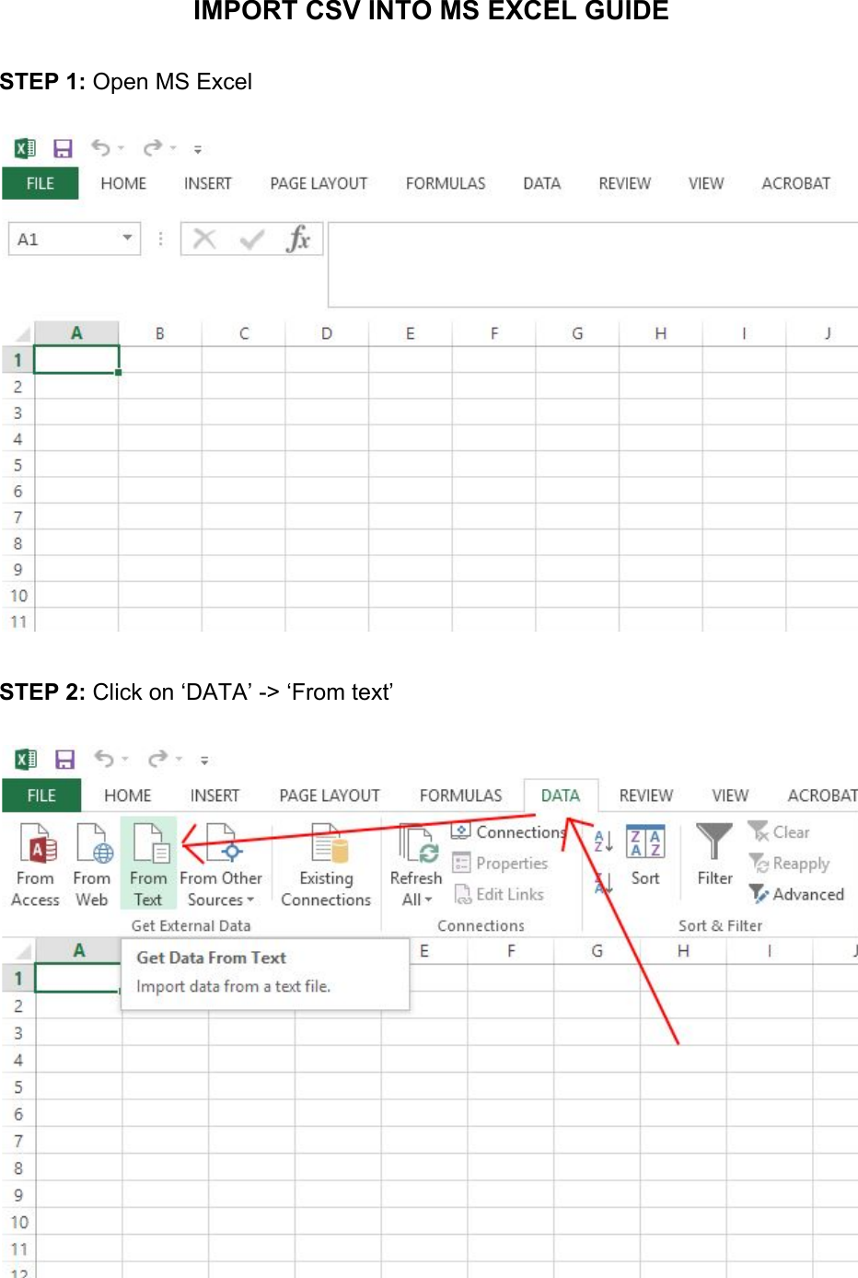The height and width of the screenshot is (1278, 858).
Task: Click the Insert Function fx icon
Action: point(299,238)
